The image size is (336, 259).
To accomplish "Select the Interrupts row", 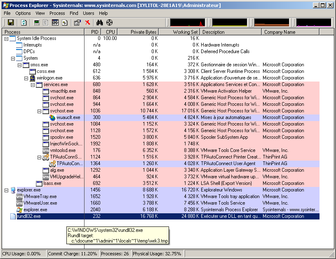I will coord(161,45).
